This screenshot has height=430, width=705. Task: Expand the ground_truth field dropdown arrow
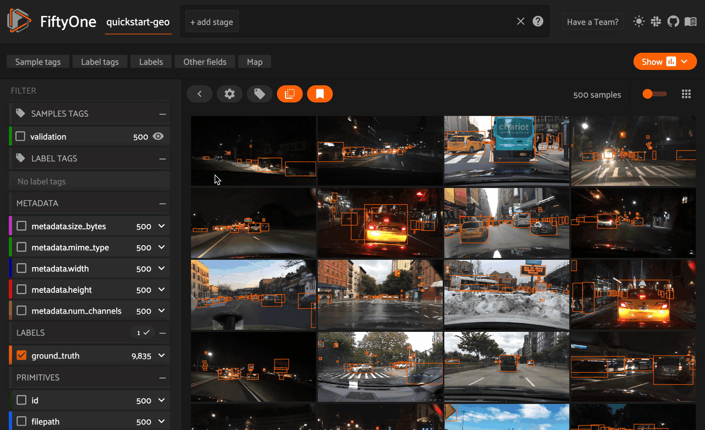pyautogui.click(x=162, y=355)
